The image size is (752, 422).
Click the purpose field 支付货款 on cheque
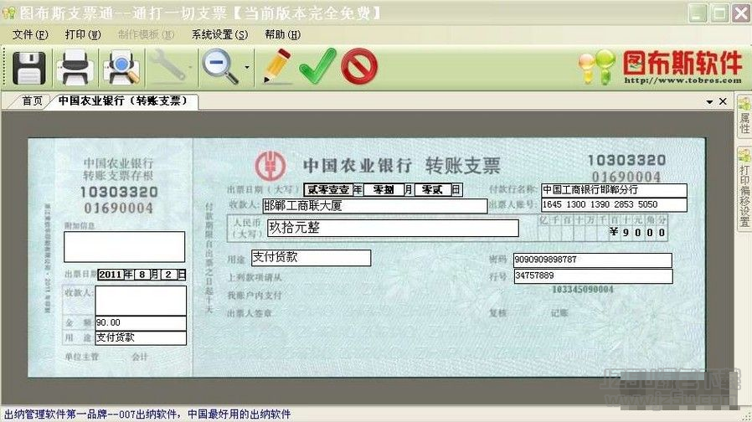tap(311, 258)
